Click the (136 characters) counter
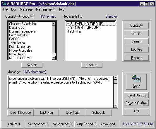This screenshot has width=156, height=129. click(x=35, y=72)
